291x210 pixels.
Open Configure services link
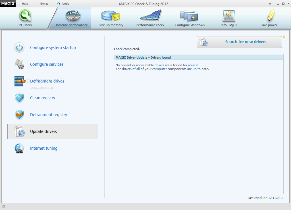coord(47,64)
